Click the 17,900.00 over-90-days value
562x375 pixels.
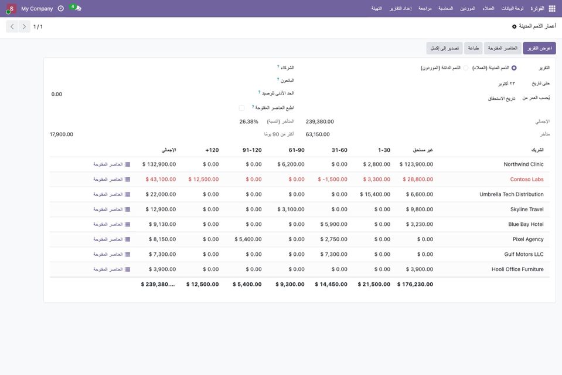point(62,134)
